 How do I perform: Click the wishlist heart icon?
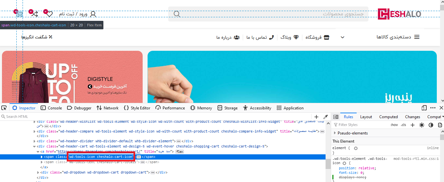49,14
